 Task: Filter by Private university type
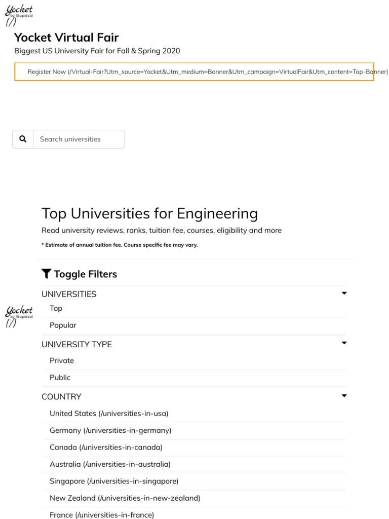click(x=62, y=361)
